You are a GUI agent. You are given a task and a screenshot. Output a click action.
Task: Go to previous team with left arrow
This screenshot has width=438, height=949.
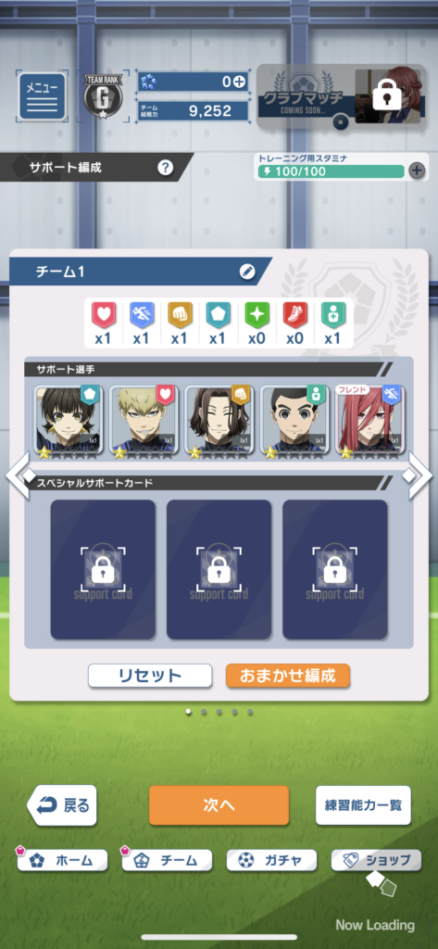(x=19, y=475)
